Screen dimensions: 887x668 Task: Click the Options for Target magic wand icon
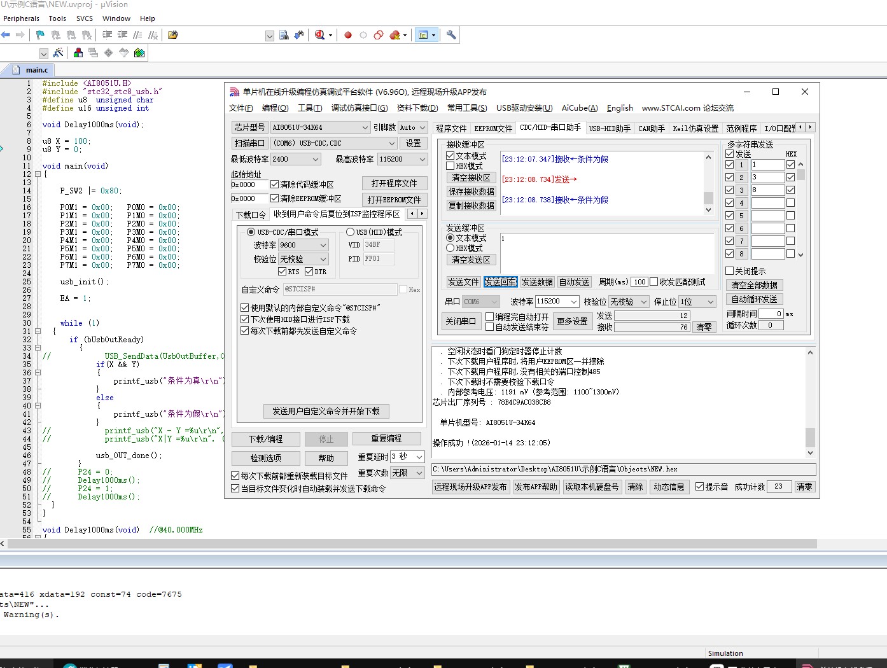coord(58,53)
